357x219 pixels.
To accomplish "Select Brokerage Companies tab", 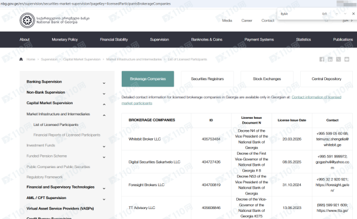I will [x=147, y=79].
